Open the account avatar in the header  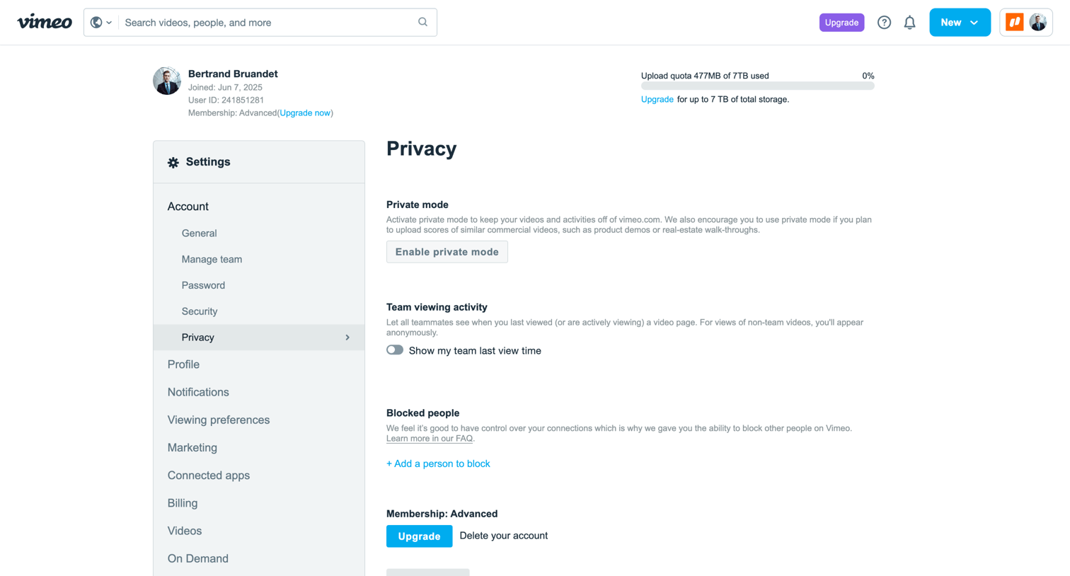pyautogui.click(x=1037, y=22)
